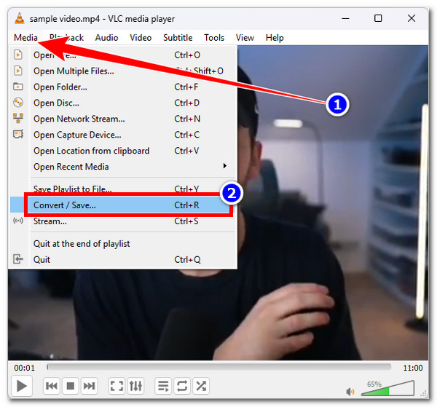This screenshot has width=437, height=407.
Task: Click the window resize grip
Action: click(x=423, y=393)
